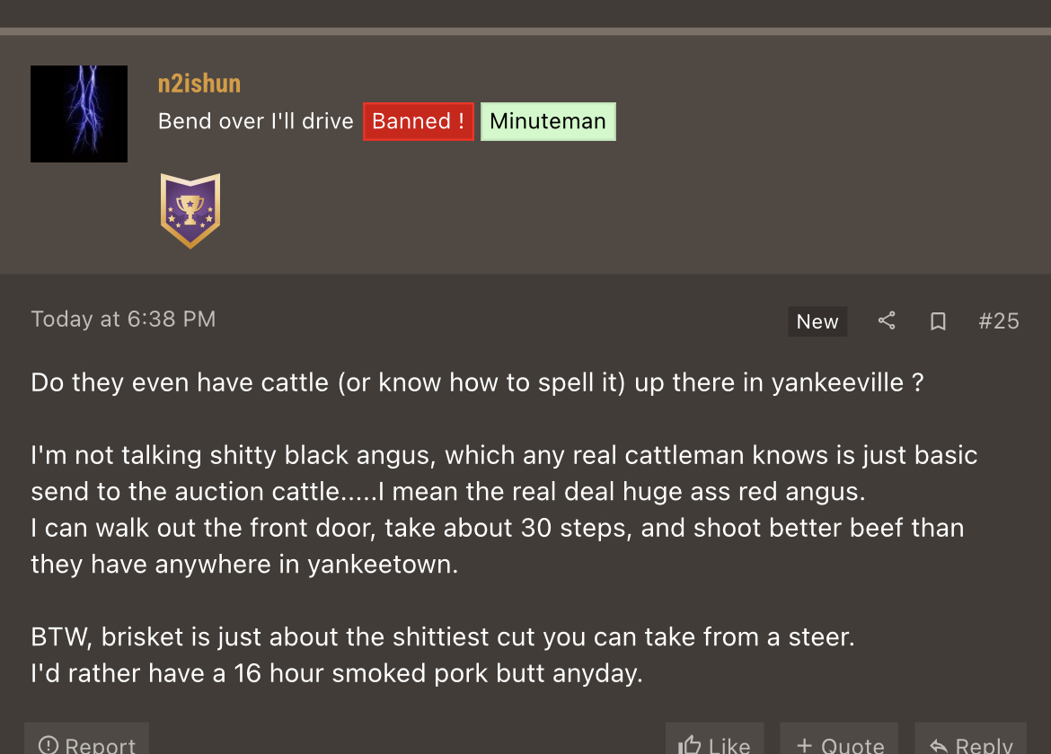The image size is (1051, 754).
Task: Click the line starting "I can walk out"
Action: click(497, 528)
